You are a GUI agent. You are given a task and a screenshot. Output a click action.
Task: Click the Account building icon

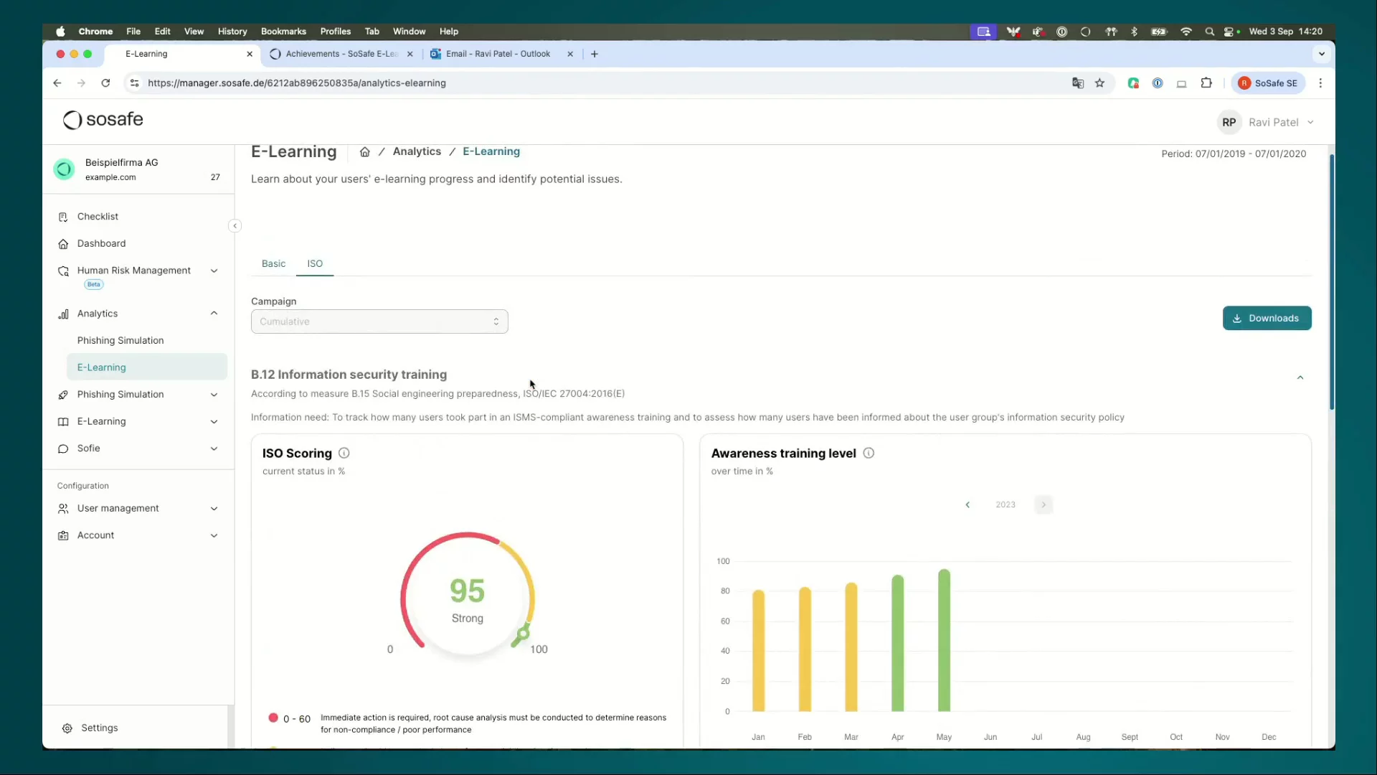[x=63, y=536]
